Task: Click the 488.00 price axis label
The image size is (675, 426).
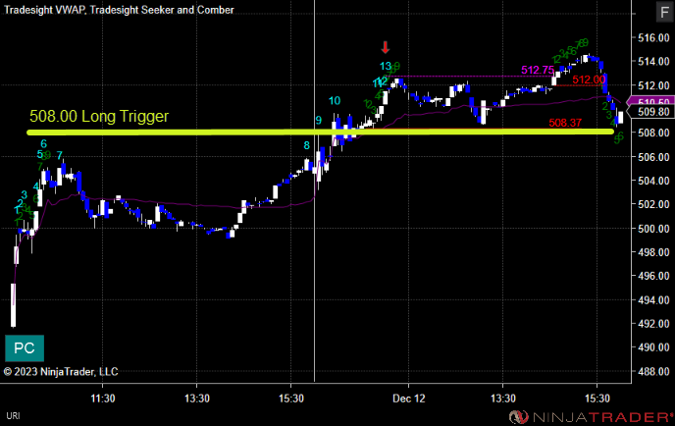Action: (653, 371)
